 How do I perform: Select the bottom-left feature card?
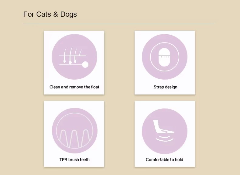[74, 134]
